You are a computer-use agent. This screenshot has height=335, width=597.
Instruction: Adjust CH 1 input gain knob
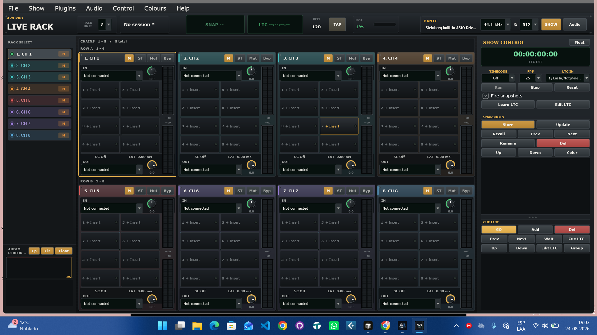tap(152, 71)
